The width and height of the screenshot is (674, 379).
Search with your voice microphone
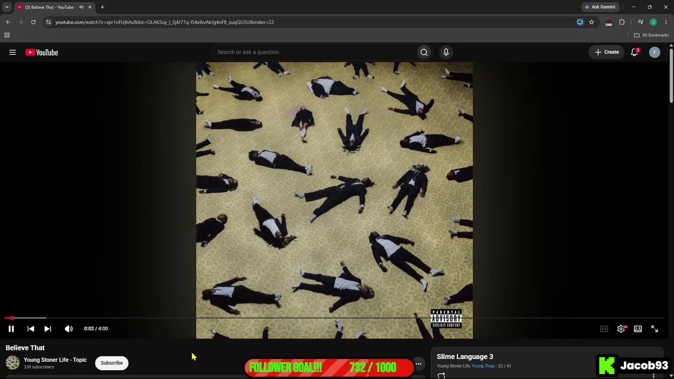(446, 52)
